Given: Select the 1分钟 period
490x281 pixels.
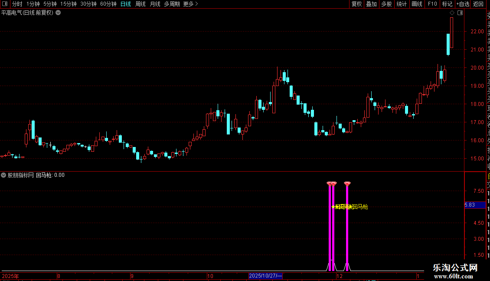Looking at the screenshot, I should coord(33,4).
